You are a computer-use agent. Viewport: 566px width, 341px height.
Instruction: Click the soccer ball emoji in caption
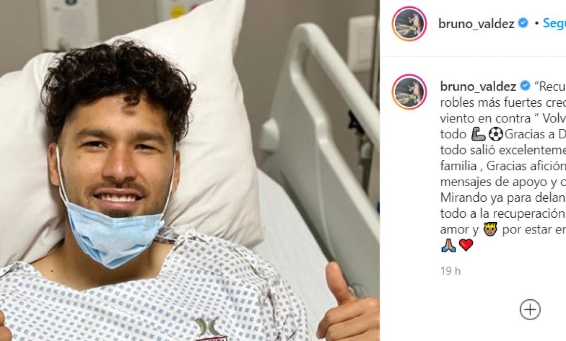pos(496,134)
